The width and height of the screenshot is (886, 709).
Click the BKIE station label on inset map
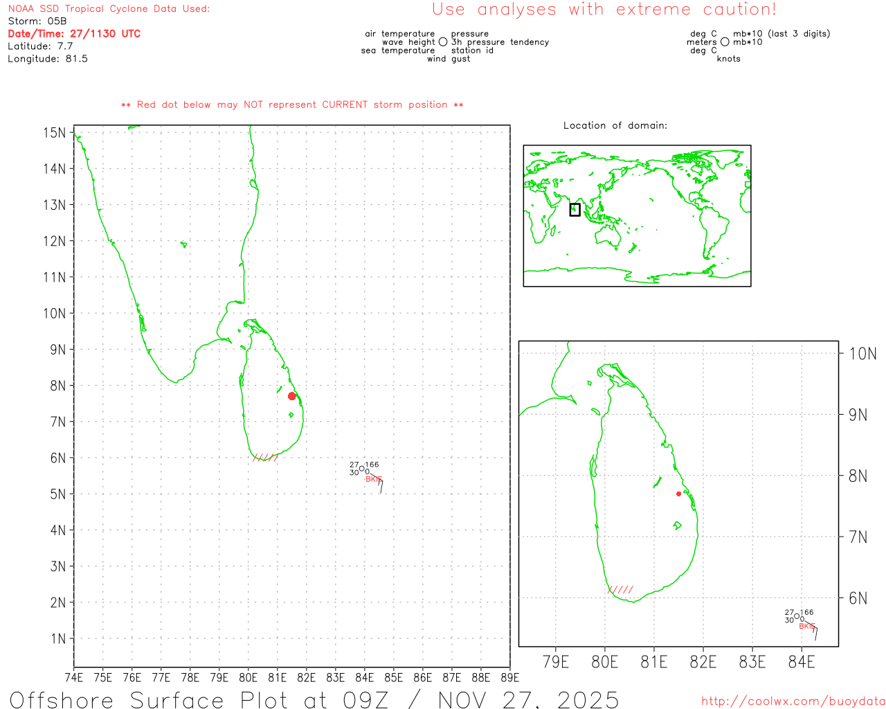(x=806, y=626)
